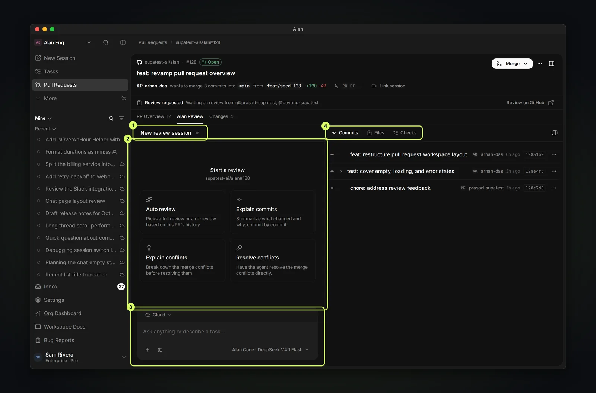Screen dimensions: 596x393
Task: Expand the test: cover empty commit row
Action: click(x=340, y=171)
